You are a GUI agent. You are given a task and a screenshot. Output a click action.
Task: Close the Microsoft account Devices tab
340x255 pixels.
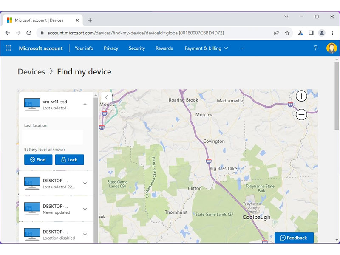coord(77,20)
